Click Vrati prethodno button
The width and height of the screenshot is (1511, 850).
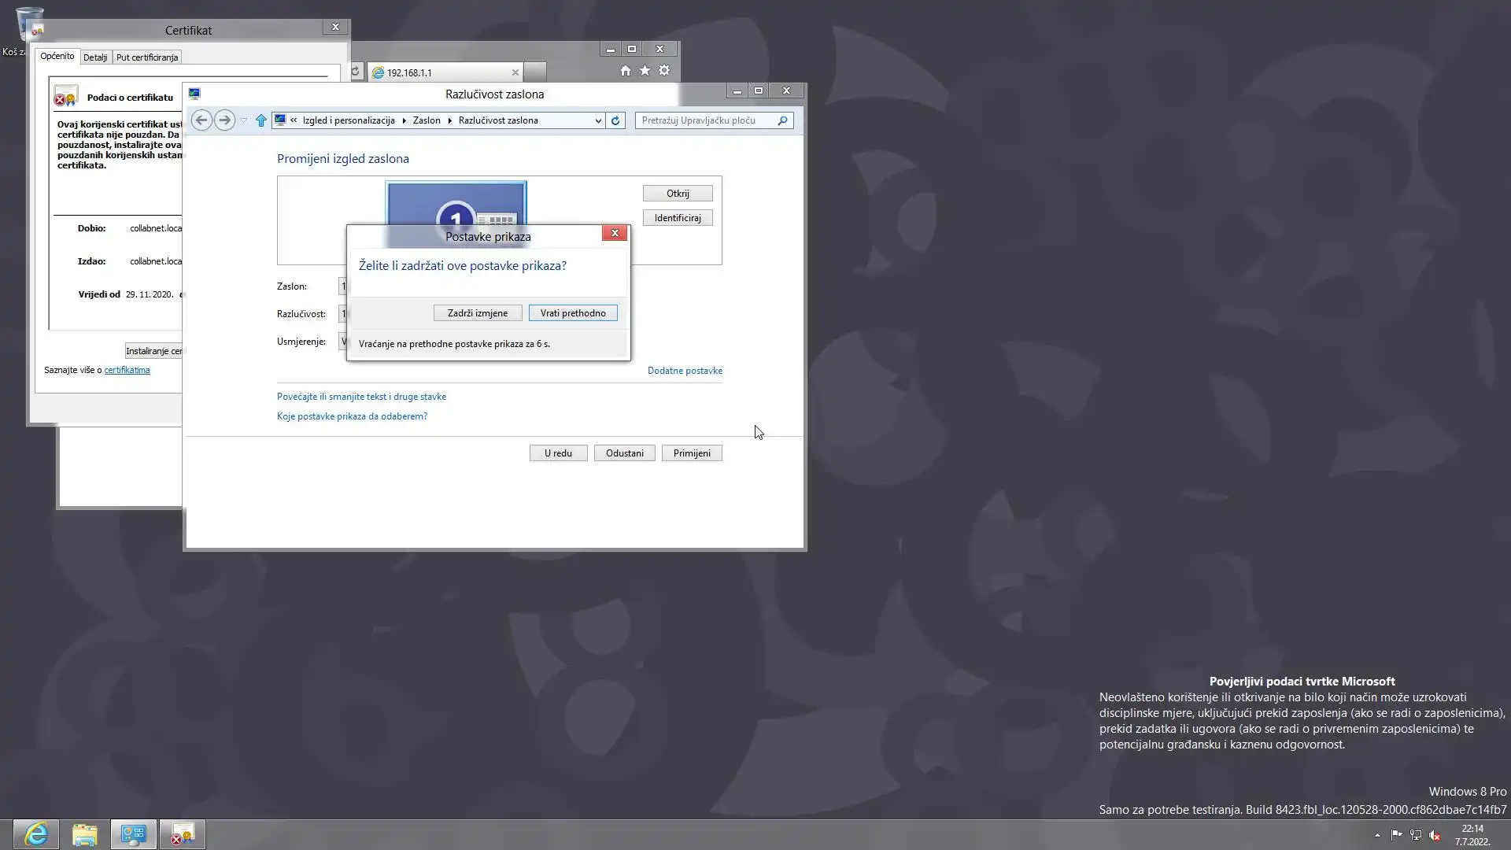[x=573, y=313]
